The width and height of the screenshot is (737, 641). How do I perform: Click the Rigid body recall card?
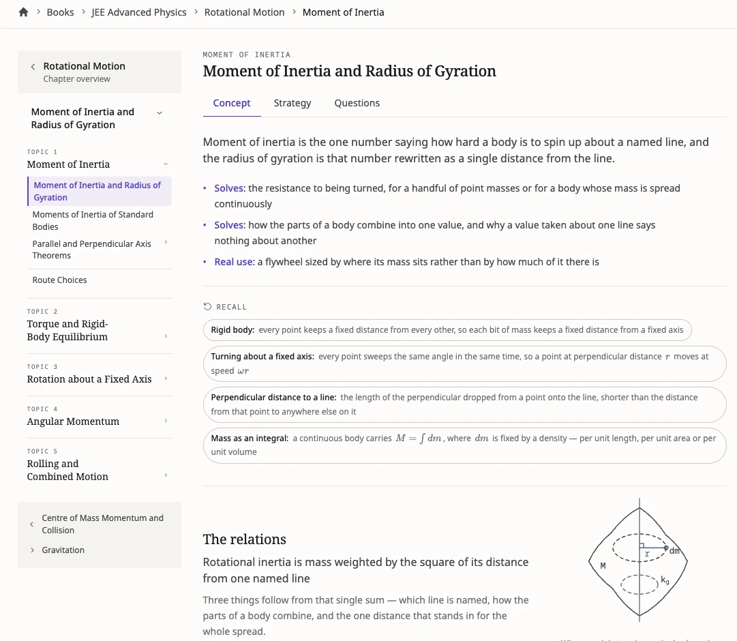click(x=447, y=330)
